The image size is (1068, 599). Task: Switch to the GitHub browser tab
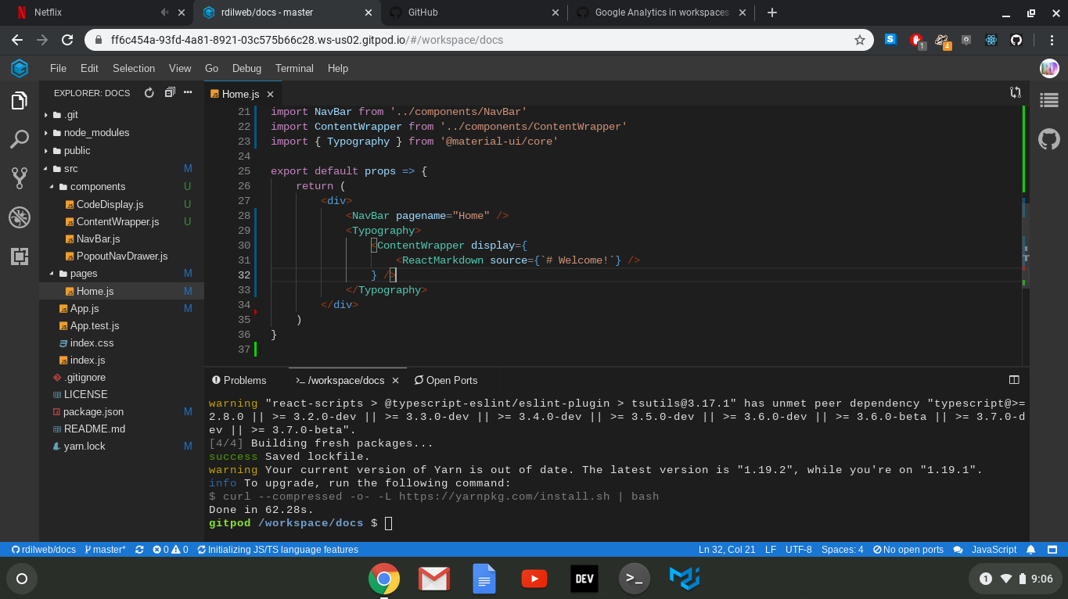(x=473, y=13)
